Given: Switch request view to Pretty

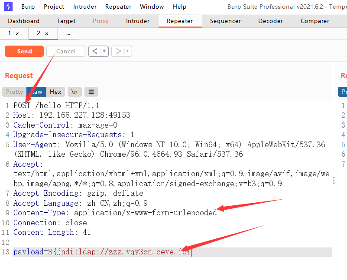Looking at the screenshot, I should click(14, 92).
